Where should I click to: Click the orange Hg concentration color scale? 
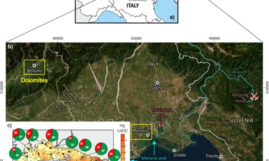123,148
